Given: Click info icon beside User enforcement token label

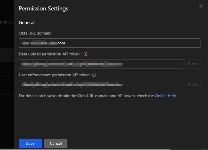Looking at the screenshot, I should 94,75.
